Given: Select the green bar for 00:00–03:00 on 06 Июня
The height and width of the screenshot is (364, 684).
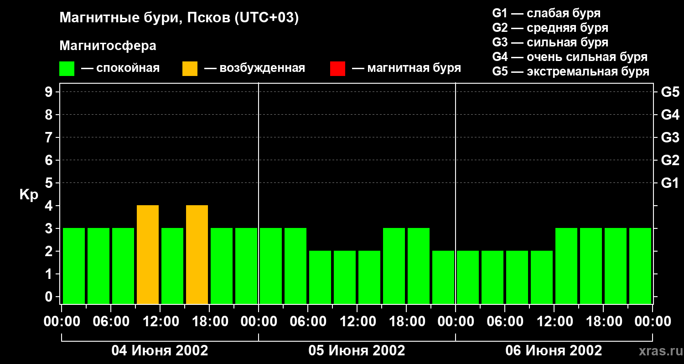Looking at the screenshot, I should click(468, 277).
